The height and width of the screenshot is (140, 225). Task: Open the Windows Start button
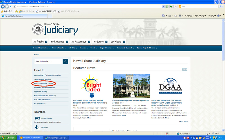[8, 138]
